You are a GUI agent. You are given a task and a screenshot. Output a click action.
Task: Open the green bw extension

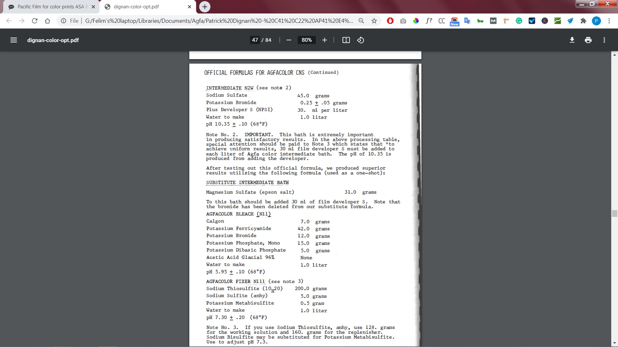click(480, 21)
